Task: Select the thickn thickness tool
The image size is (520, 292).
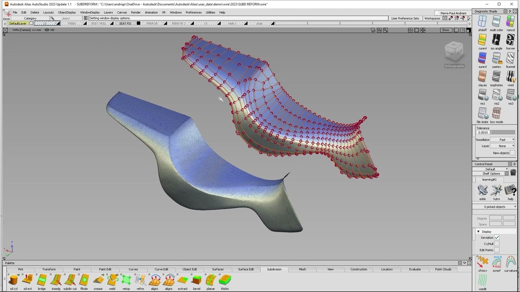Action: click(225, 280)
